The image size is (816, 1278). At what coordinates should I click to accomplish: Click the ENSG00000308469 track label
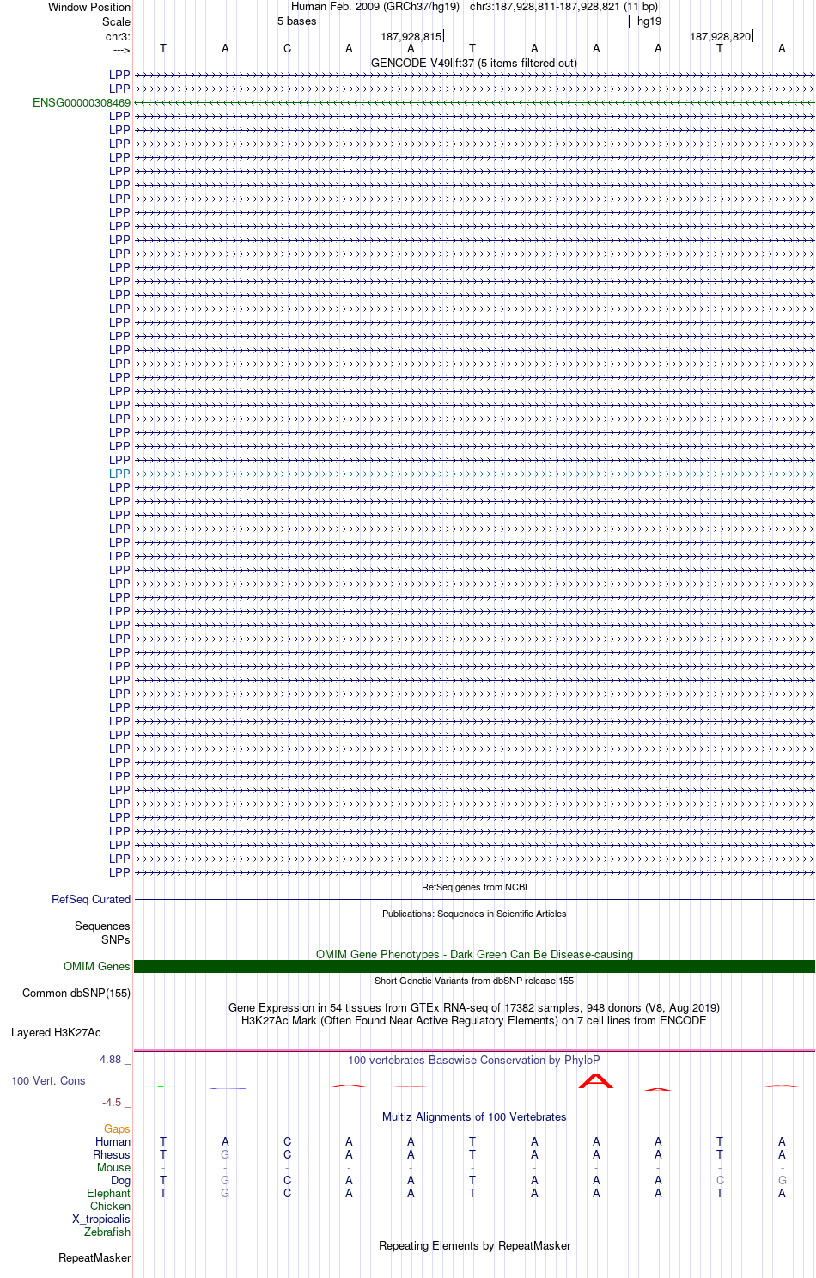pyautogui.click(x=82, y=103)
